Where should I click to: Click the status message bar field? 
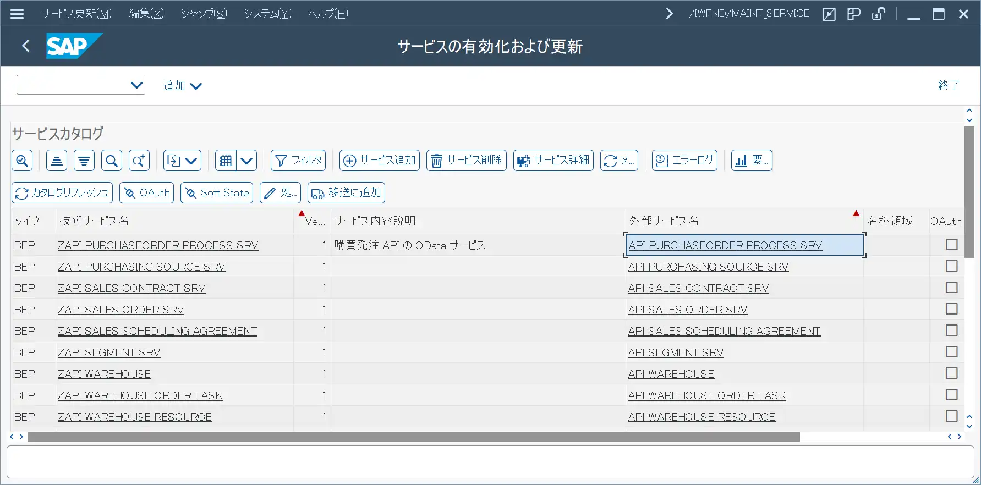490,462
